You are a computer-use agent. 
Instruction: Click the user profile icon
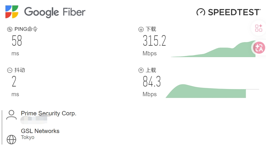[11, 115]
